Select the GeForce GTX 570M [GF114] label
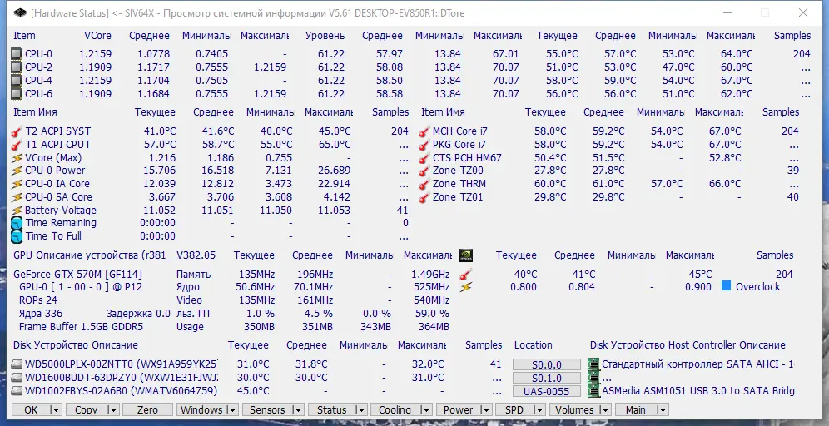The width and height of the screenshot is (829, 426). point(77,275)
